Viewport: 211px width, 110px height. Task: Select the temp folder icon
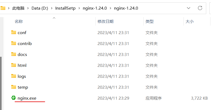point(14,87)
